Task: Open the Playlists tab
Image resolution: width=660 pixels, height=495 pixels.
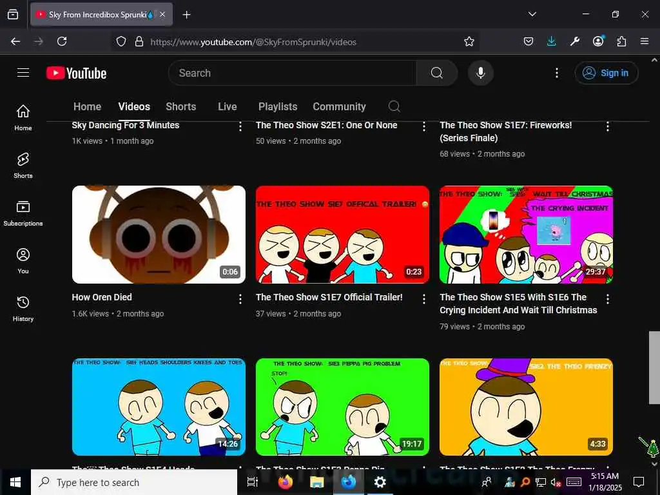Action: pos(278,106)
